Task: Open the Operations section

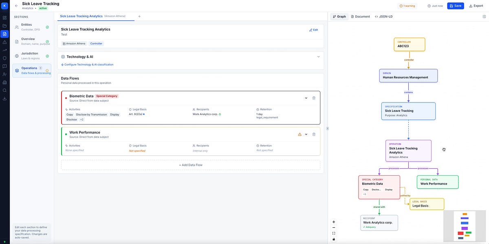Action: [x=32, y=70]
